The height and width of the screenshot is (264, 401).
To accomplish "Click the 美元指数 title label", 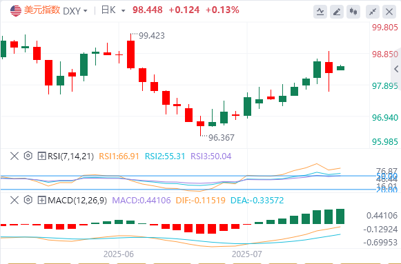I will coord(42,10).
